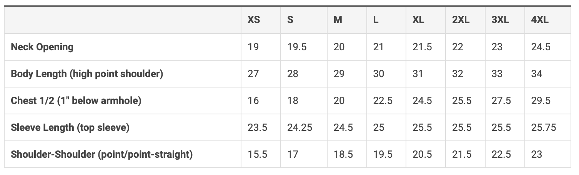Click the Shoulder value 15.5 for XS
Image resolution: width=579 pixels, height=175 pixels.
(257, 154)
